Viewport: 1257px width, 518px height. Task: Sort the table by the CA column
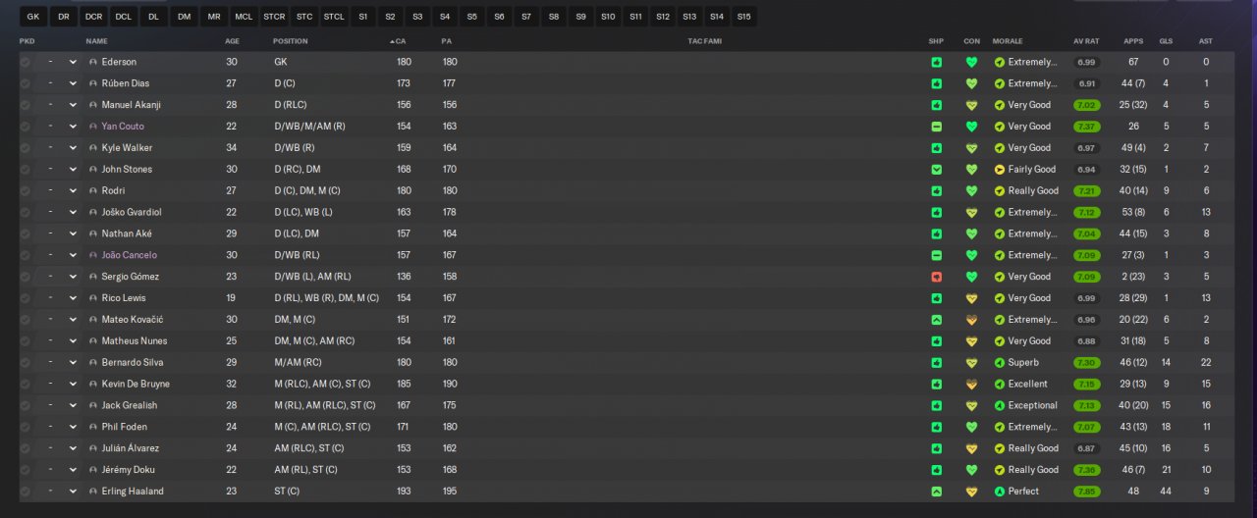tap(400, 41)
